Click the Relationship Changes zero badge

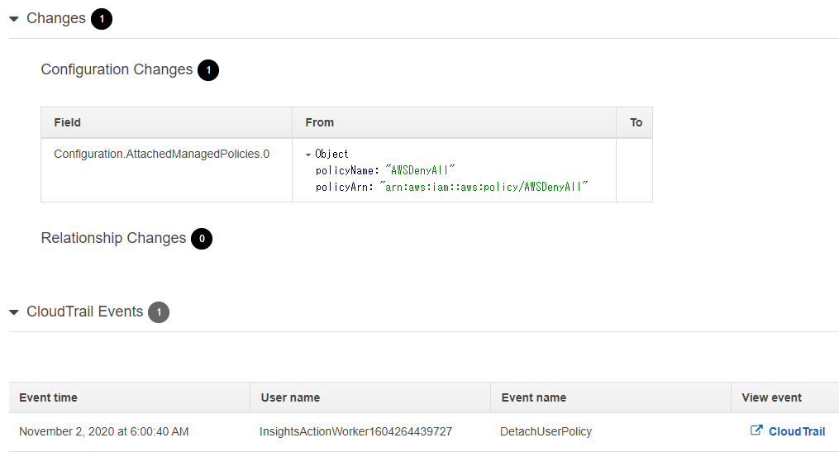click(202, 239)
